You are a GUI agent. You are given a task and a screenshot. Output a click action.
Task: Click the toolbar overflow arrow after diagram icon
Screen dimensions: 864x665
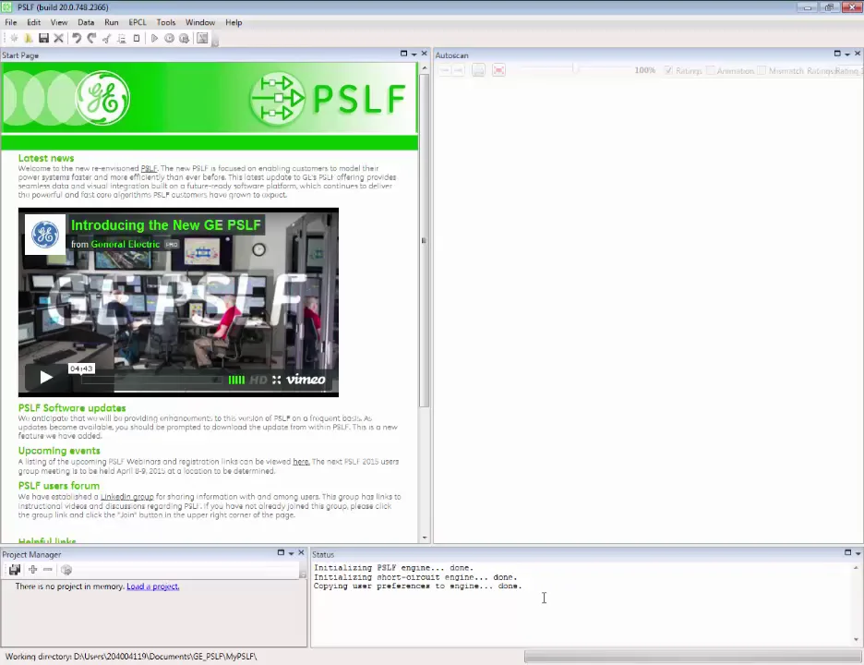[215, 42]
